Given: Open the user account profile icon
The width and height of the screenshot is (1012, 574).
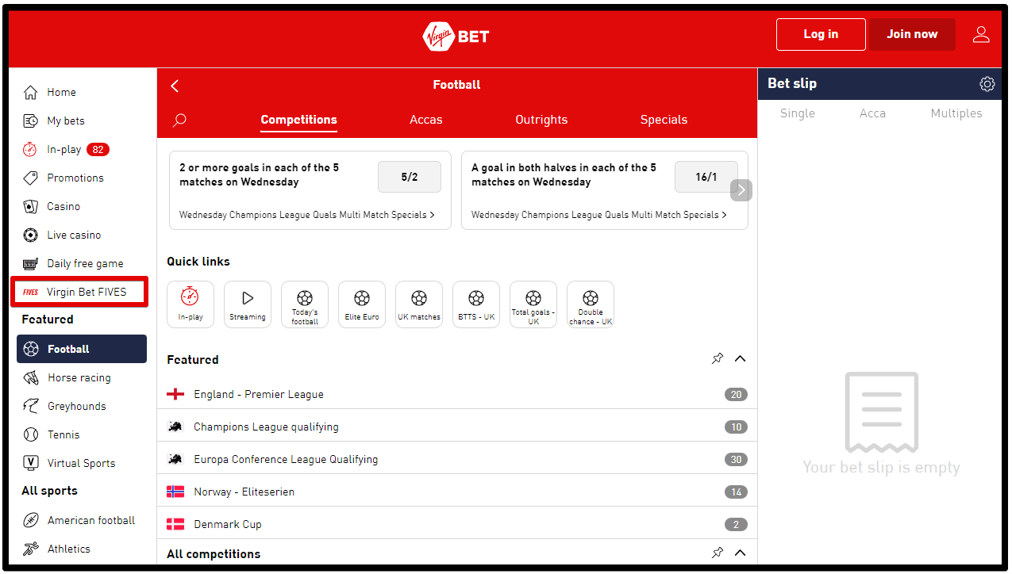Looking at the screenshot, I should pyautogui.click(x=981, y=34).
